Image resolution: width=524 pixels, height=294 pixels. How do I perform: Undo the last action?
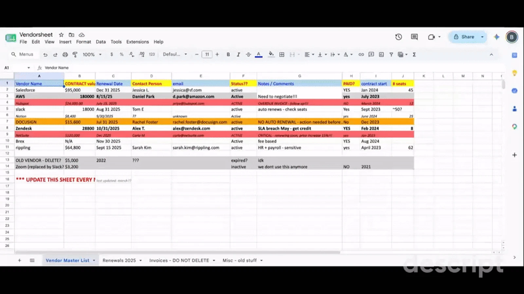(x=45, y=55)
